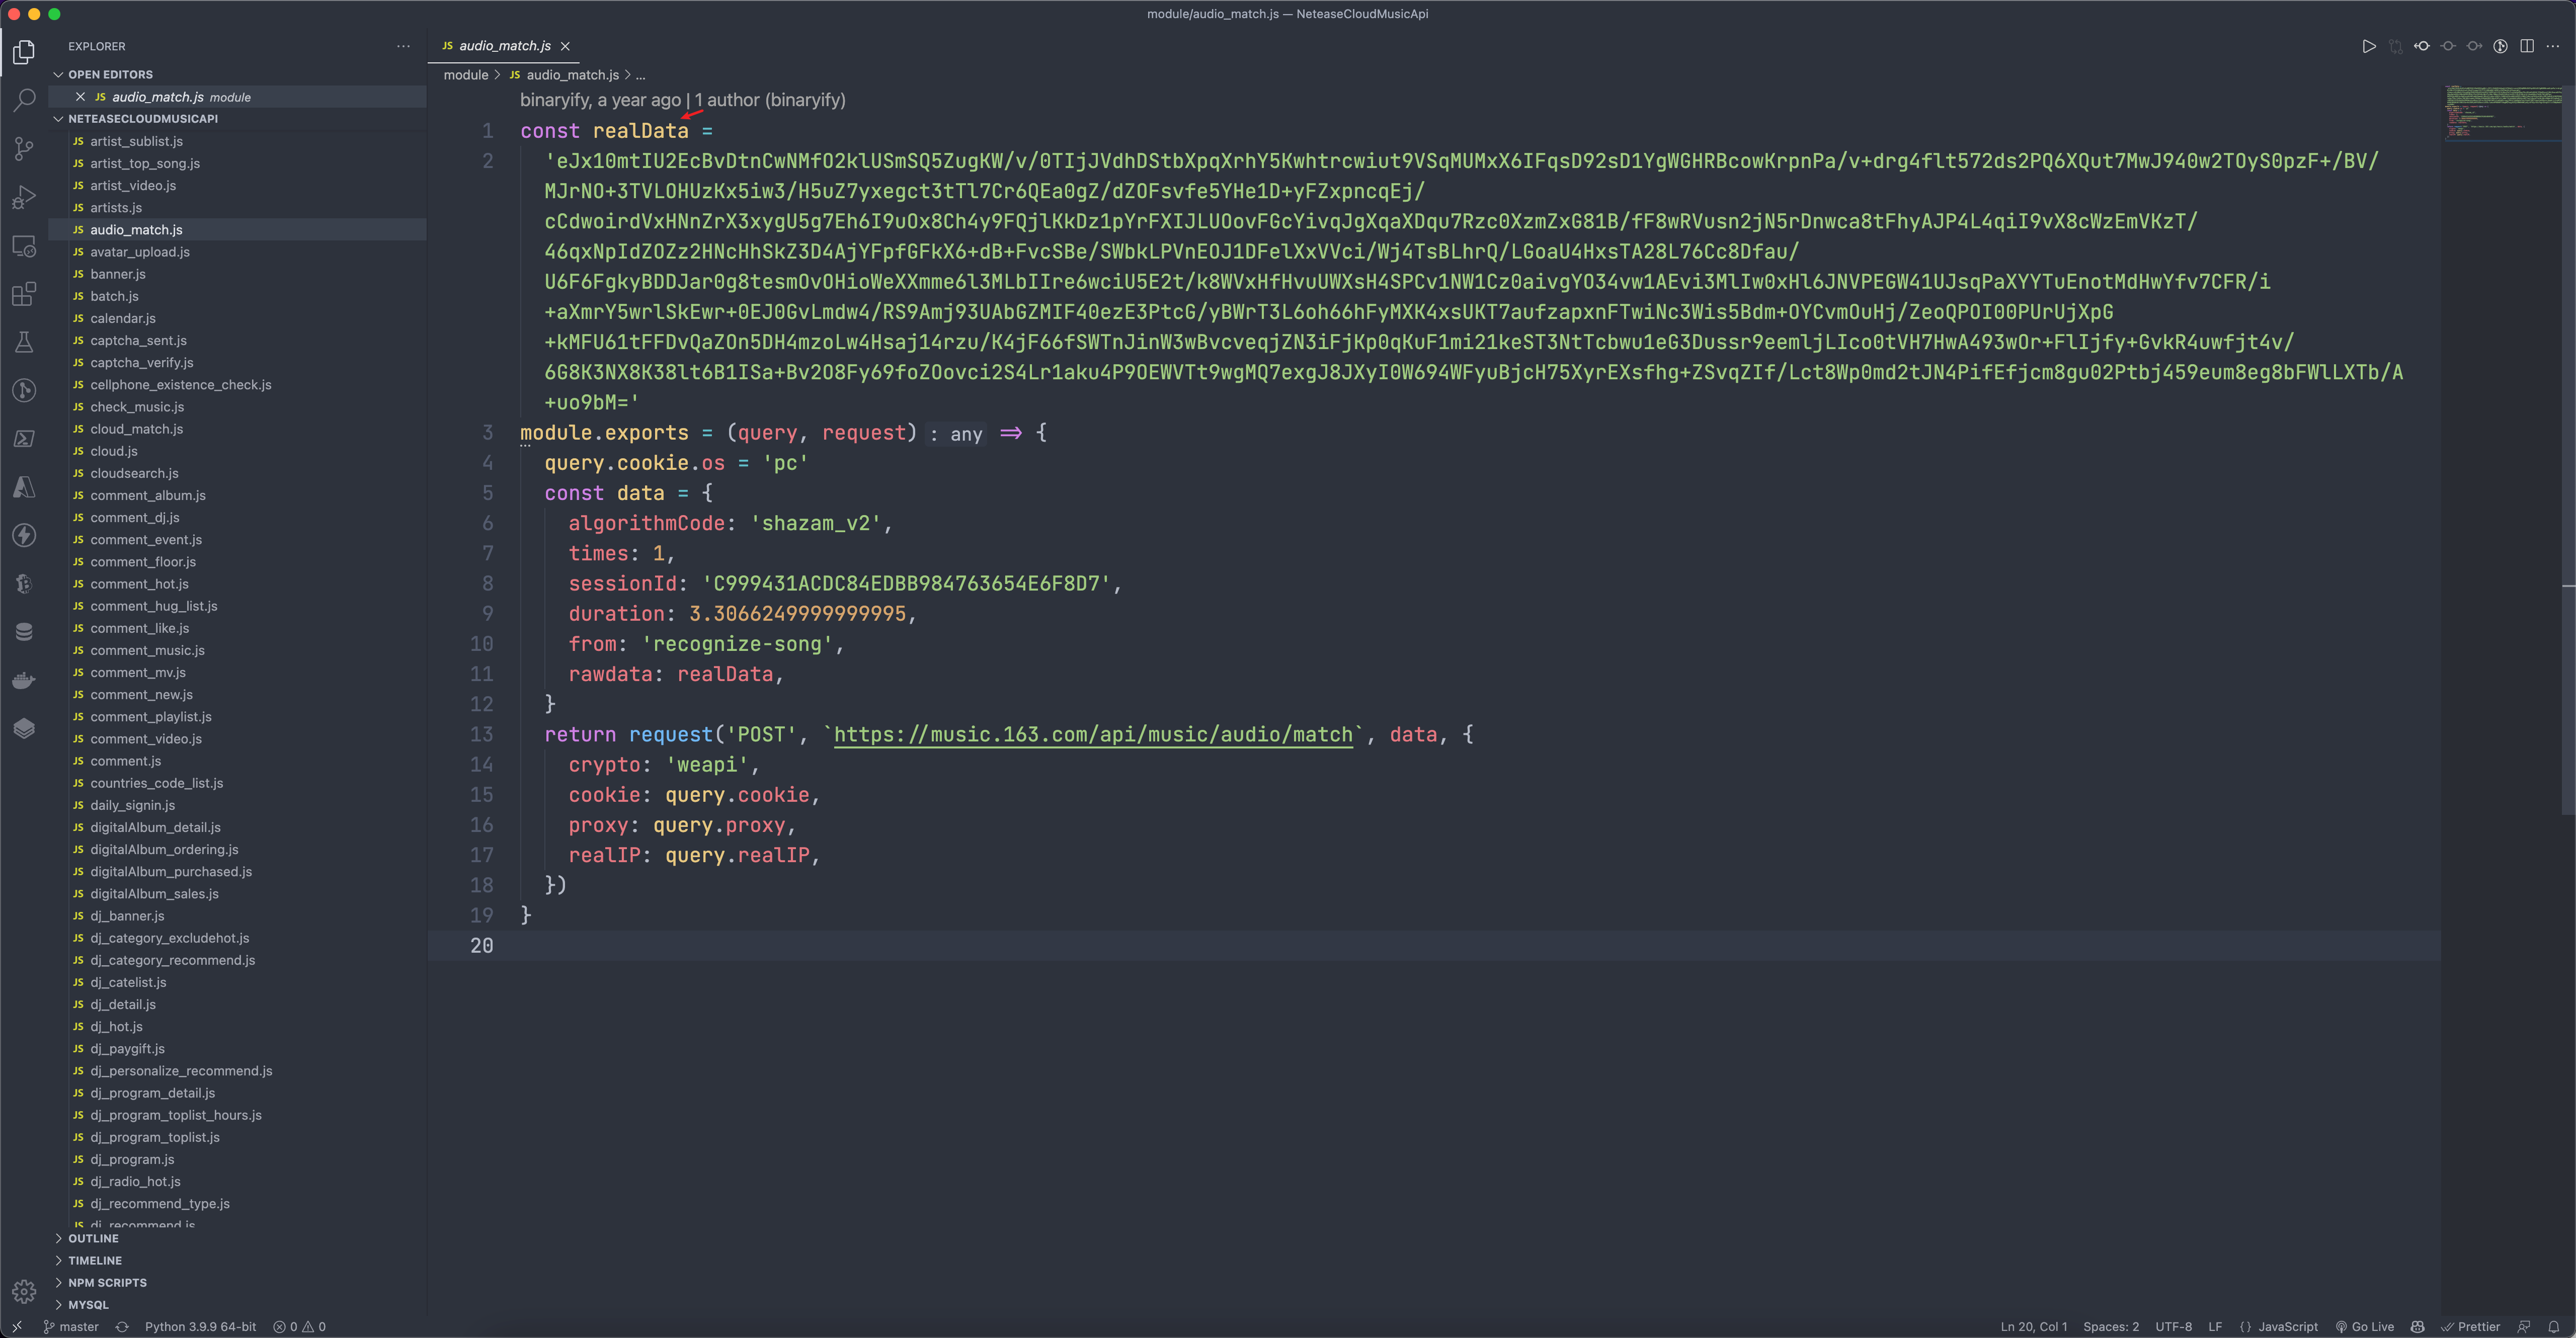Viewport: 2576px width, 1338px height.
Task: Click the Run Code play icon
Action: tap(2368, 46)
